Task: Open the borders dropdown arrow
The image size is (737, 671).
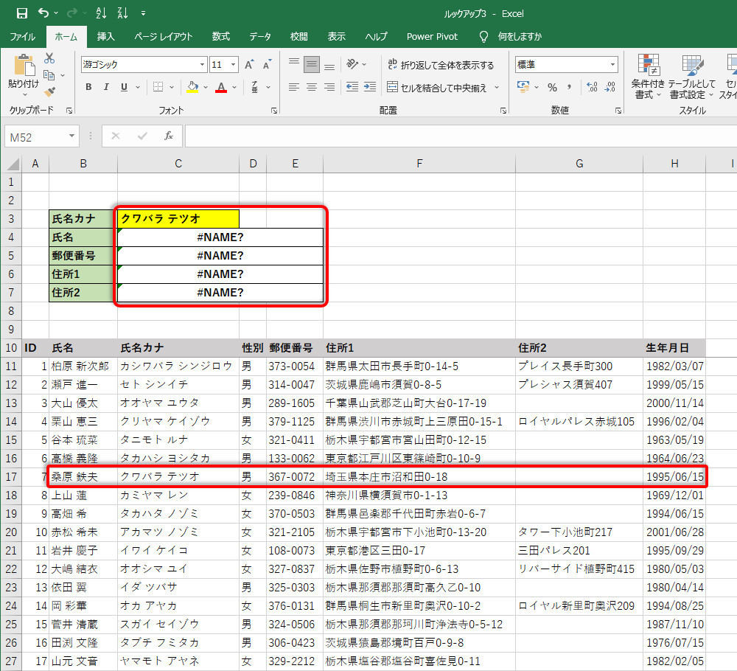Action: coord(172,87)
